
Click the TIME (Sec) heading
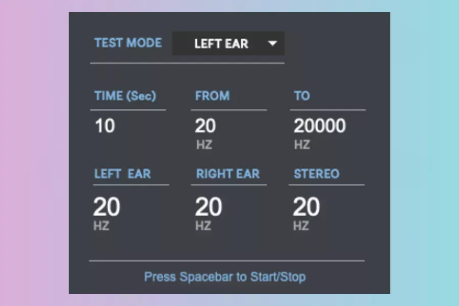[125, 96]
